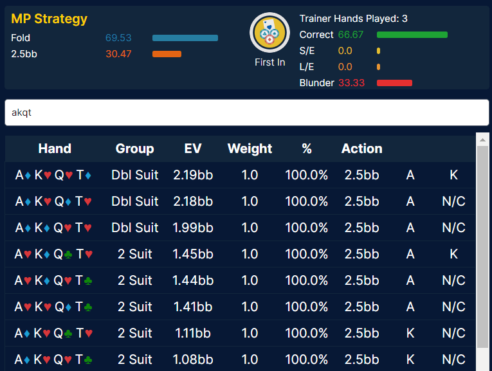Click the Weight column header

click(x=250, y=149)
